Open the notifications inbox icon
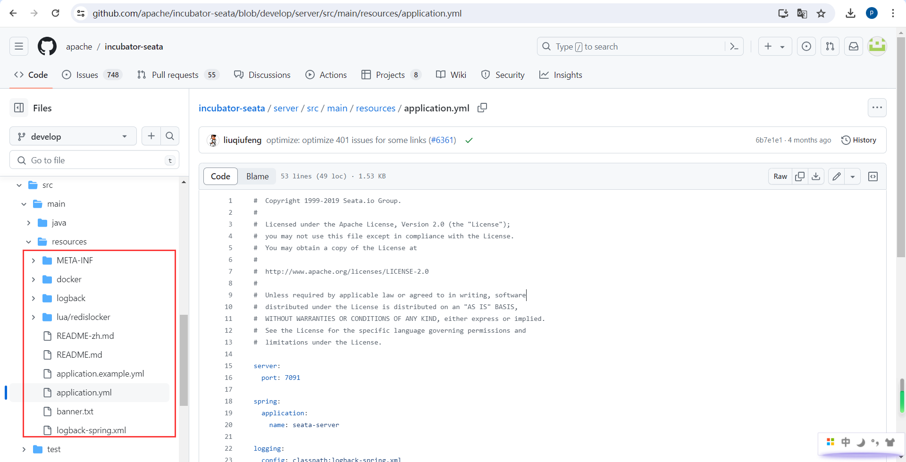The image size is (906, 462). [x=854, y=46]
